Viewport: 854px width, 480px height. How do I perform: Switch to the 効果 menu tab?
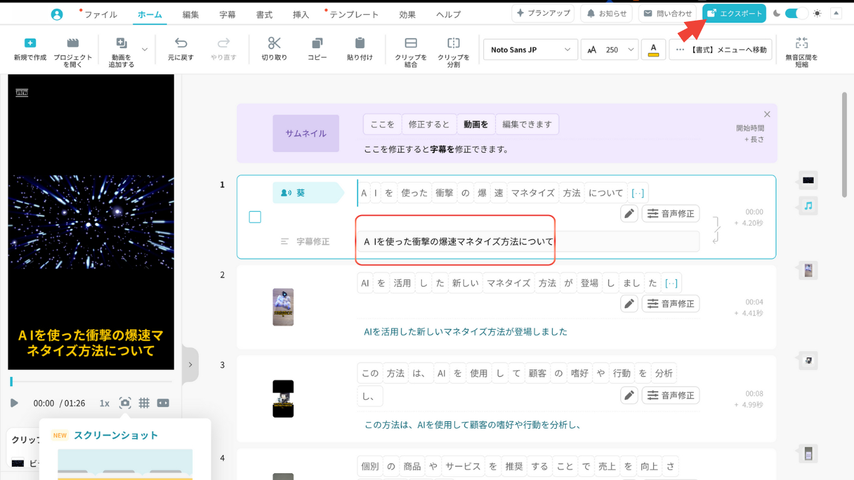point(407,14)
